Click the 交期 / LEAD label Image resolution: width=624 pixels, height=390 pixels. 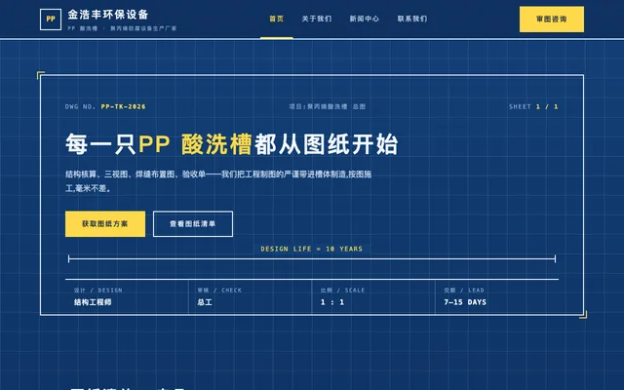tap(464, 291)
